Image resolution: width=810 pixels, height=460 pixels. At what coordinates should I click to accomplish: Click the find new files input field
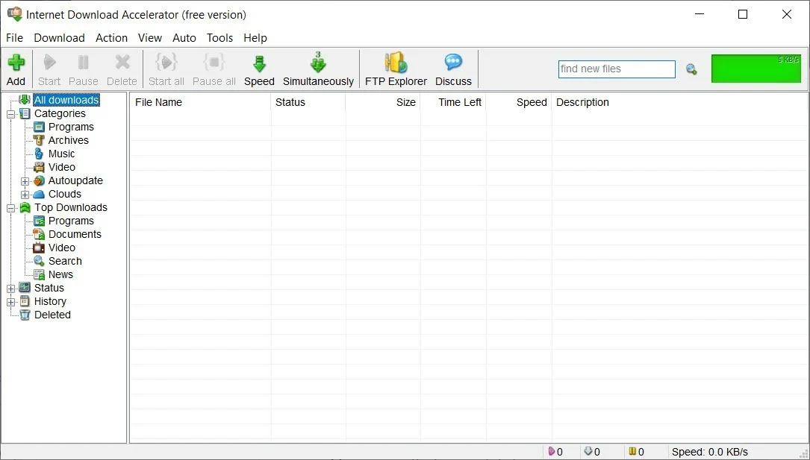[617, 69]
